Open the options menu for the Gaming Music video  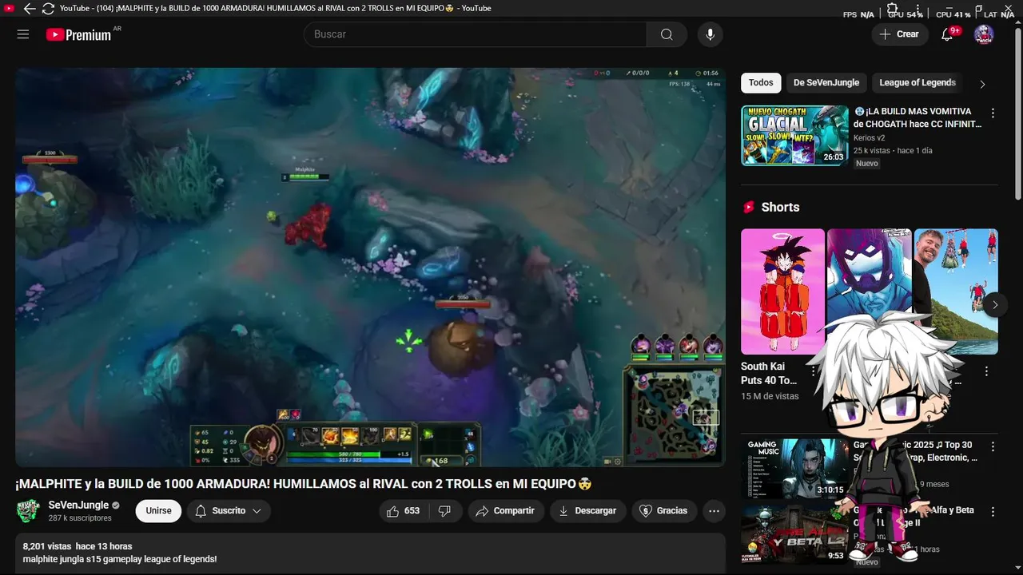pos(993,447)
